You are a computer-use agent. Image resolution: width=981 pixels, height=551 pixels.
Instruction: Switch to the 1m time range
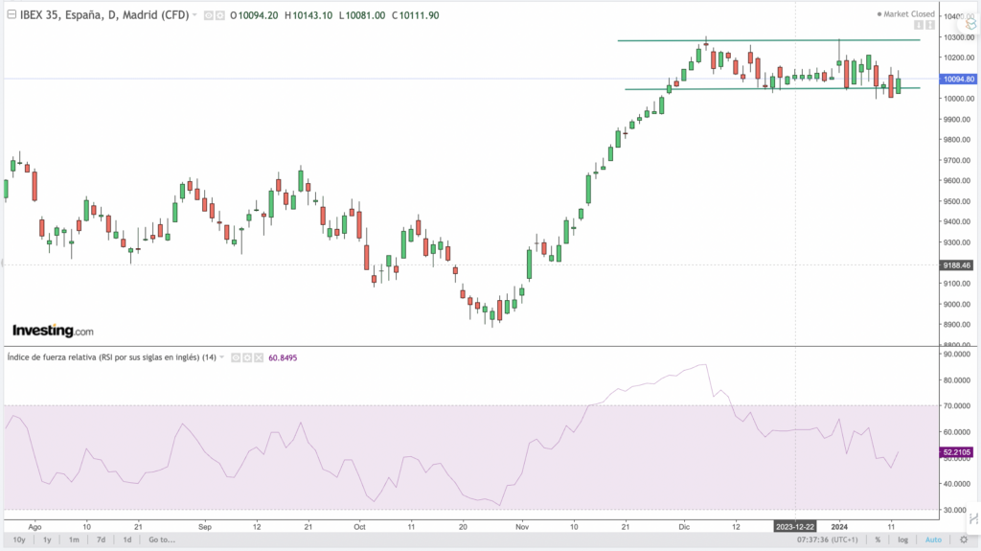(74, 540)
